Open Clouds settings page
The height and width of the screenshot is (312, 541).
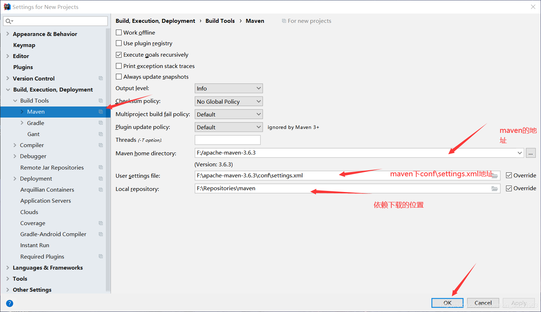pyautogui.click(x=29, y=212)
